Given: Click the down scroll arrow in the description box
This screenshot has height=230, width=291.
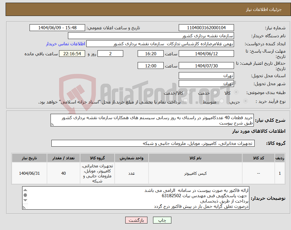Looking at the screenshot, I should (x=25, y=200).
